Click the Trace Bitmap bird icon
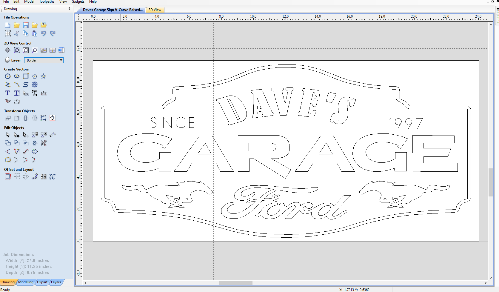 [8, 102]
